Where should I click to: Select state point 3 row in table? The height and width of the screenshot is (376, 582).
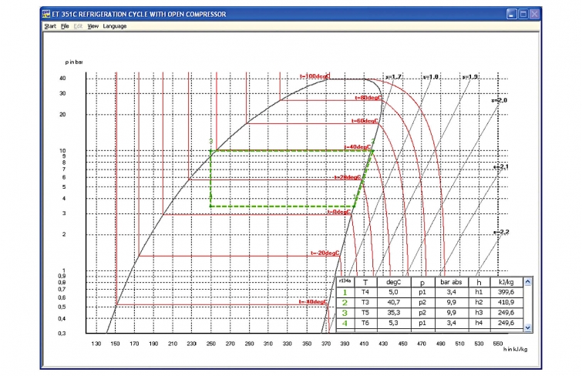(x=345, y=316)
